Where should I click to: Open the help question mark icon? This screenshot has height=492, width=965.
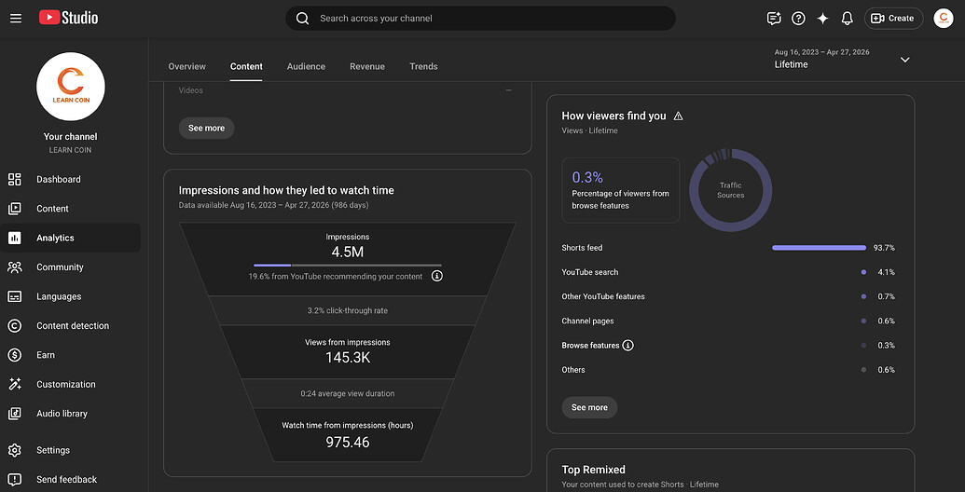[x=798, y=19]
